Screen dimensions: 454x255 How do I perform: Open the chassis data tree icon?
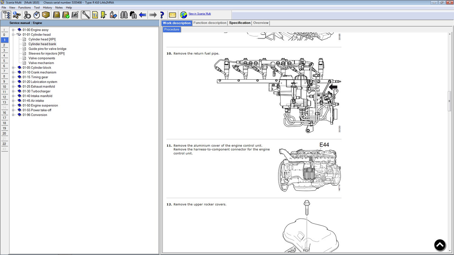6,15
